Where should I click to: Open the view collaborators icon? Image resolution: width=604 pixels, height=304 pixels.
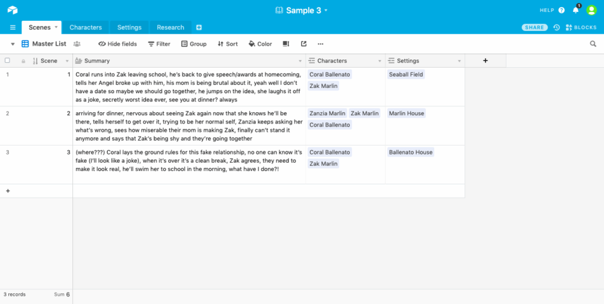(x=77, y=44)
